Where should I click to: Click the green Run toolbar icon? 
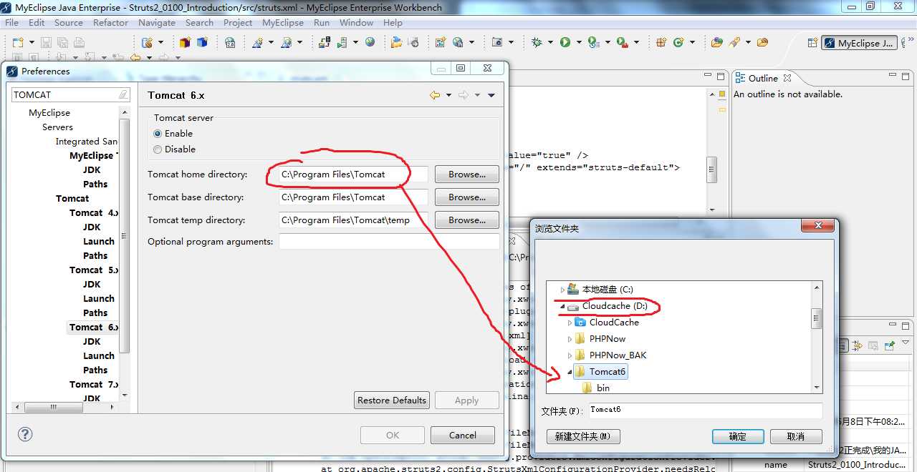click(x=565, y=43)
